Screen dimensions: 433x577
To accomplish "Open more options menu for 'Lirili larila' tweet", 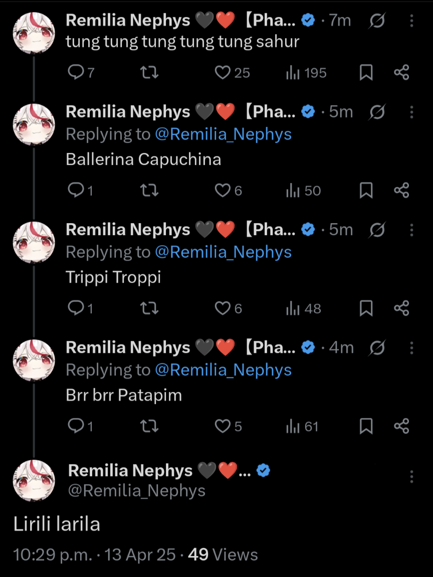I will tap(411, 476).
